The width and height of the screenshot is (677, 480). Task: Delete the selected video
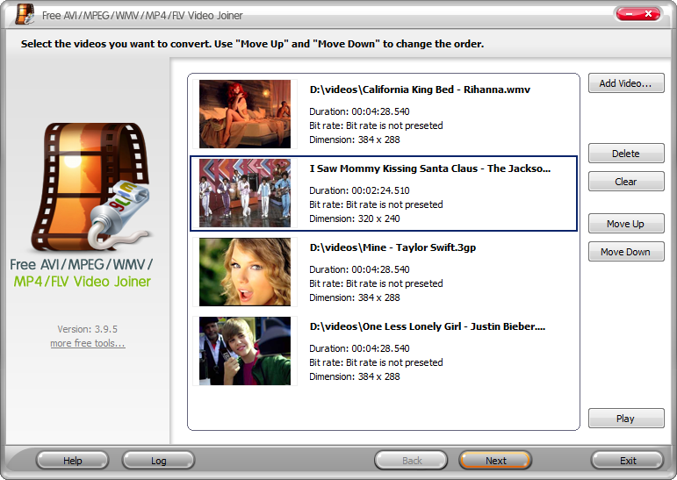click(x=626, y=154)
